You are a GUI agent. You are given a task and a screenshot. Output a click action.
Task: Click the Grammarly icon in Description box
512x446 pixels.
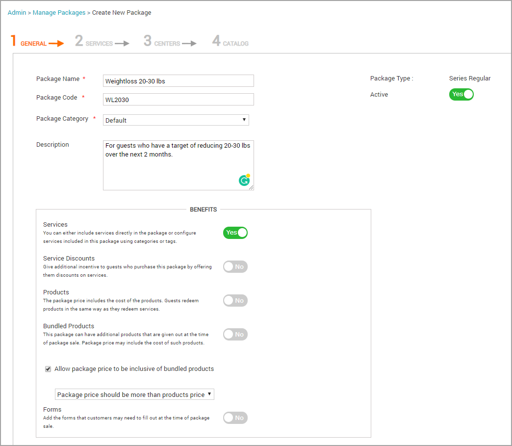coord(244,180)
